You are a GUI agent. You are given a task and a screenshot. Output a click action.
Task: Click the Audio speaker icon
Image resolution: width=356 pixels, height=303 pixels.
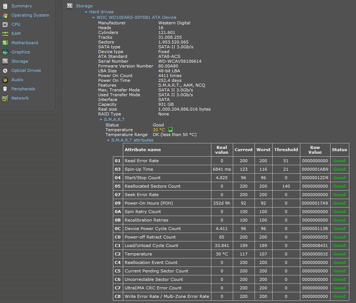pyautogui.click(x=5, y=80)
